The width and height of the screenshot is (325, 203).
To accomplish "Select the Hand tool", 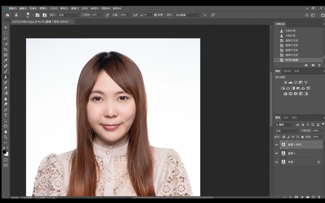I will 5,132.
